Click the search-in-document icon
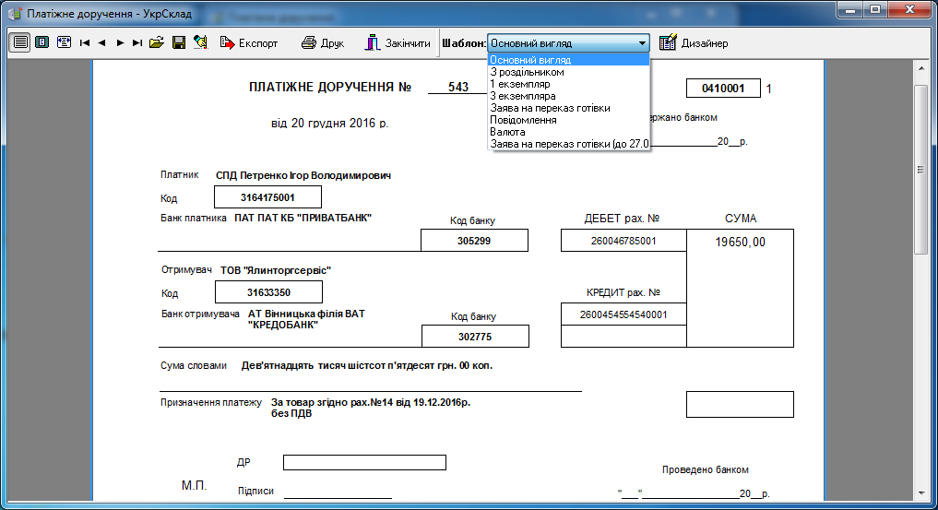 [200, 42]
